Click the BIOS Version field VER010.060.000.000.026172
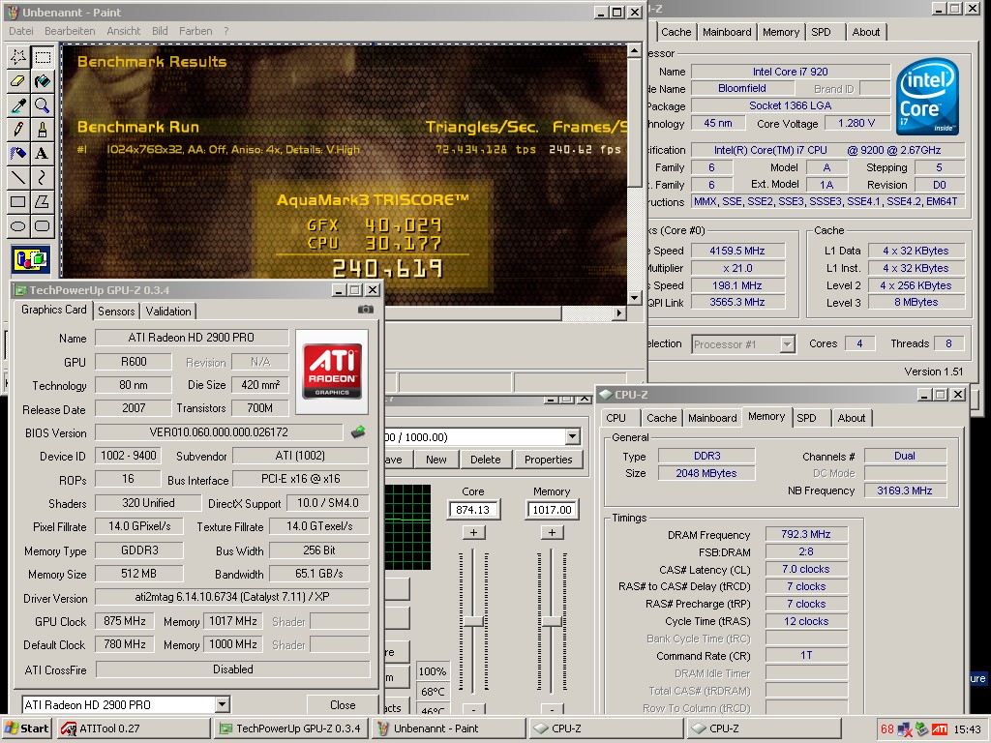 pos(219,432)
